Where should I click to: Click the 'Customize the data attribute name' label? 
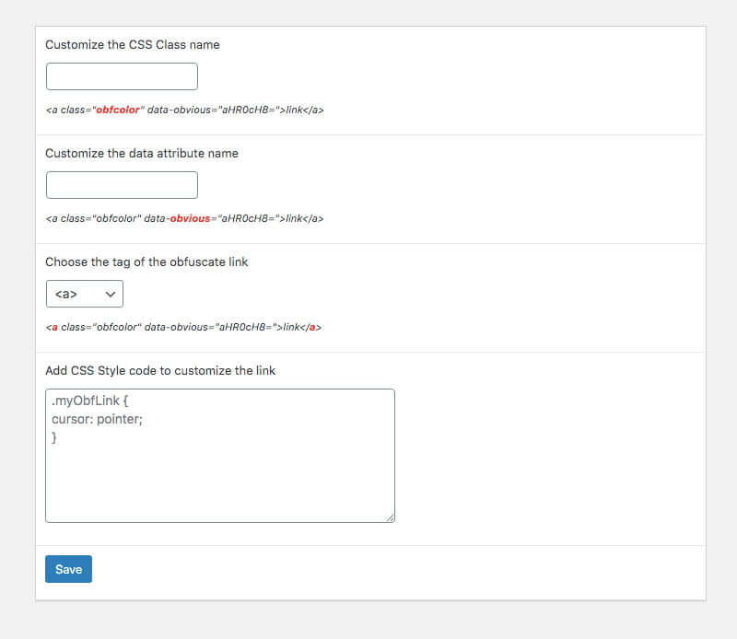click(x=142, y=153)
